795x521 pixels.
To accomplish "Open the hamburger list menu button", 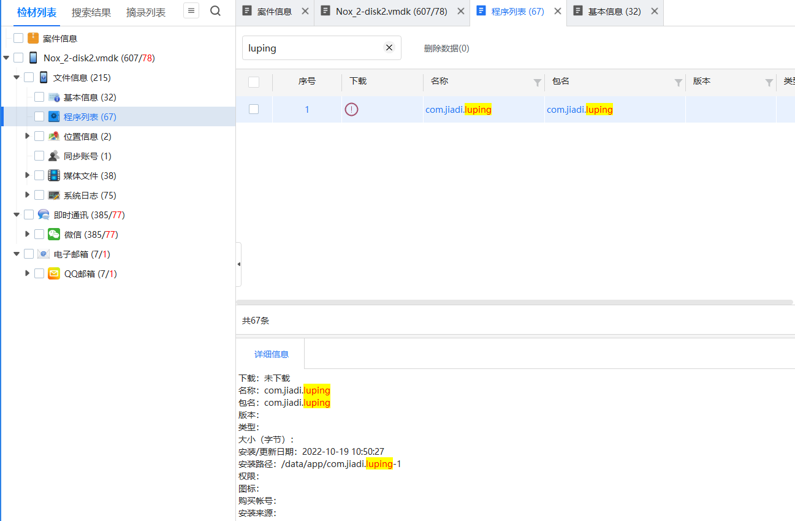I will [191, 11].
